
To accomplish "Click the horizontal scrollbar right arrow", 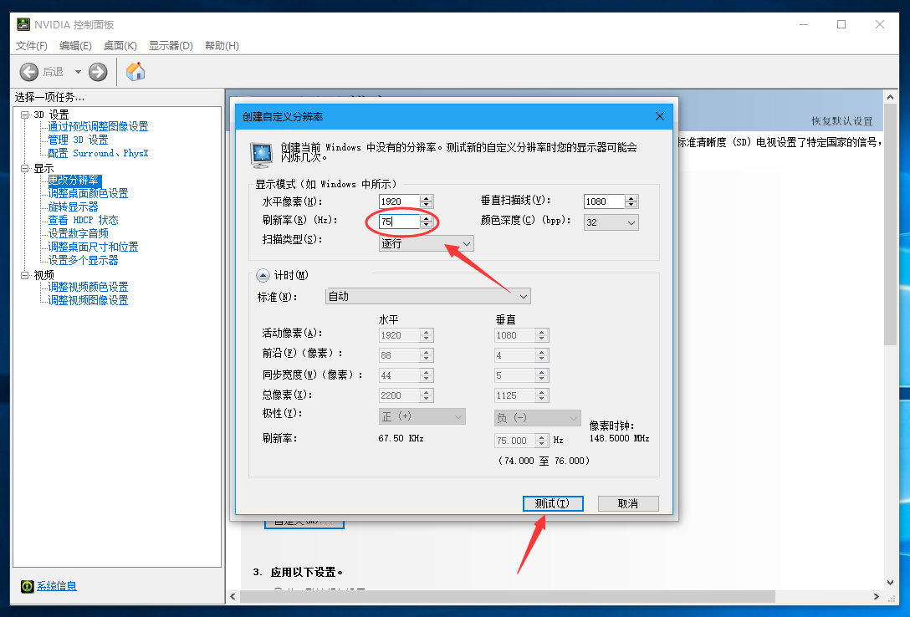I will coord(877,597).
